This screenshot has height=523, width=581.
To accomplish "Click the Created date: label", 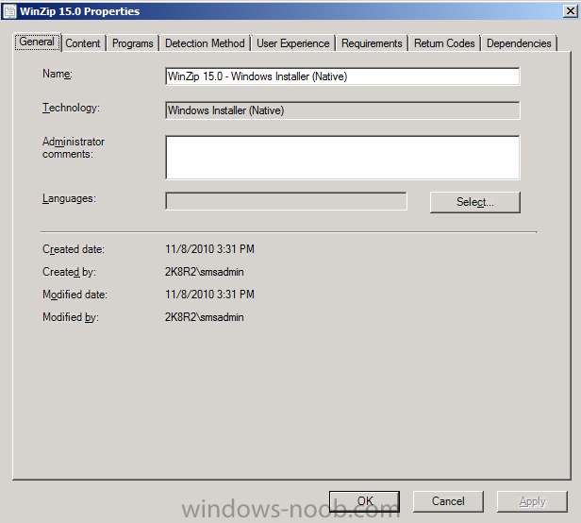I will (x=74, y=249).
